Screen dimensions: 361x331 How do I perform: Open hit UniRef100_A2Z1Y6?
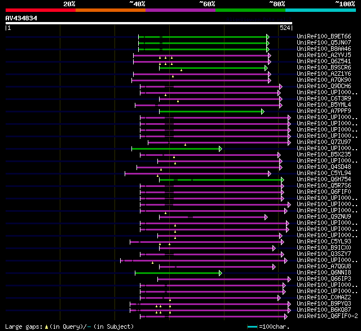pyautogui.click(x=324, y=73)
